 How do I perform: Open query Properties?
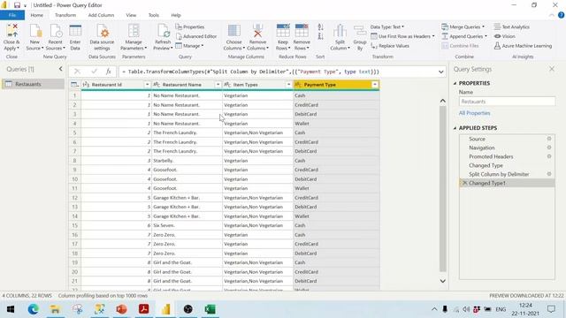point(190,27)
